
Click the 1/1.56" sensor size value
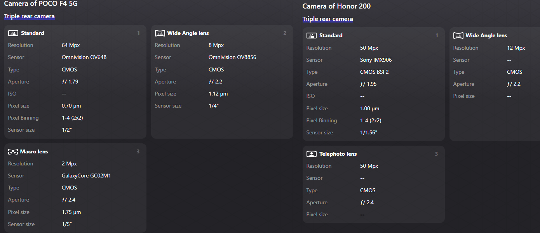[369, 133]
